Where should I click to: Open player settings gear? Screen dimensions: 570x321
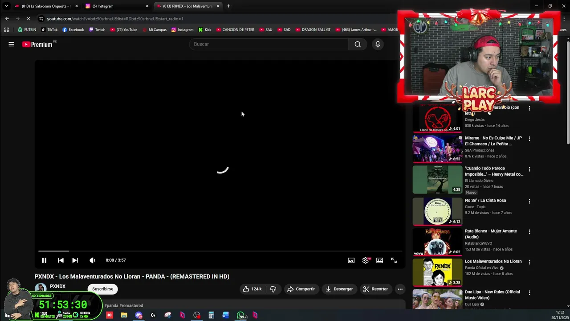[366, 260]
